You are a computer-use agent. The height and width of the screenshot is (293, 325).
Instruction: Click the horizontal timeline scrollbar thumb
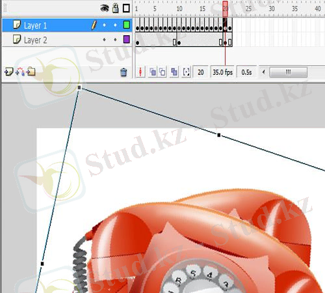pos(288,72)
